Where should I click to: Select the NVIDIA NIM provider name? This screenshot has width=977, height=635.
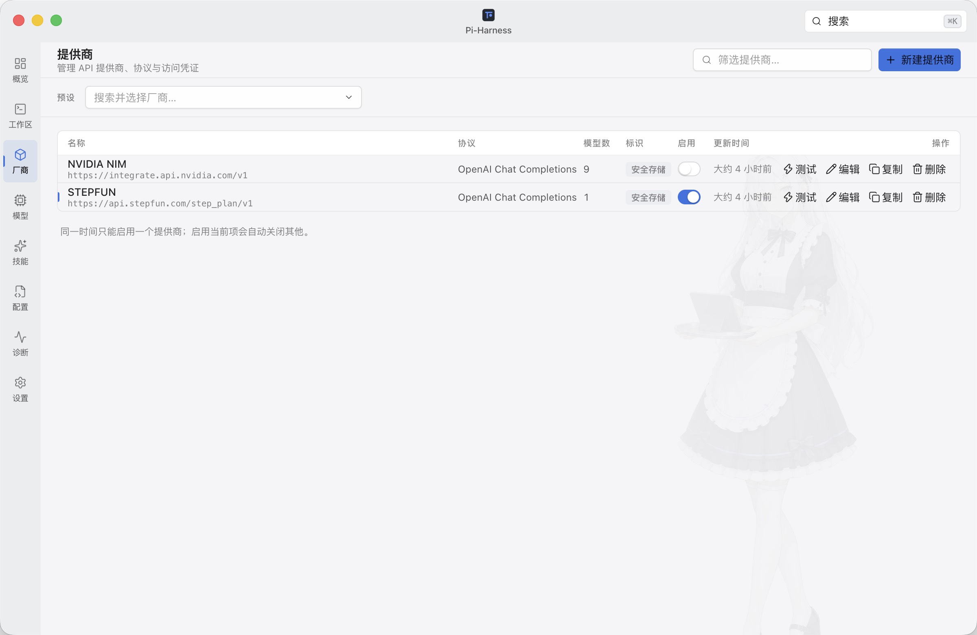click(x=97, y=164)
